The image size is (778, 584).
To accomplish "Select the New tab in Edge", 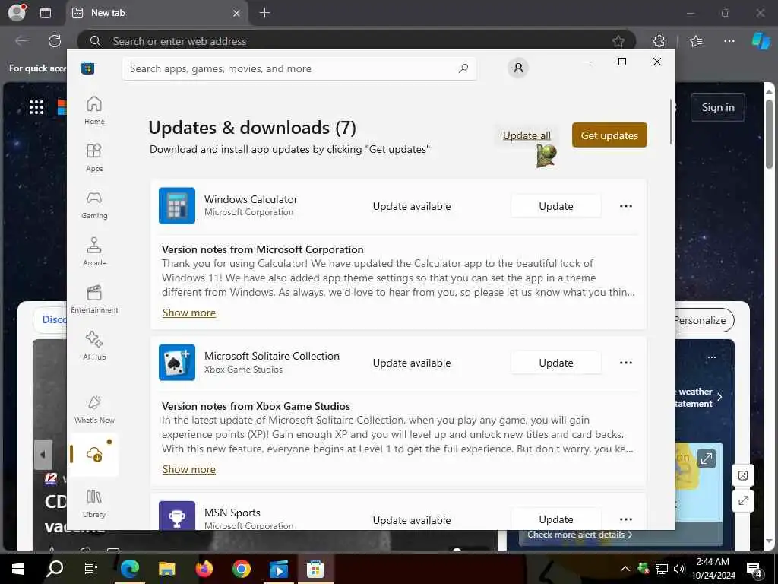I will coord(157,13).
